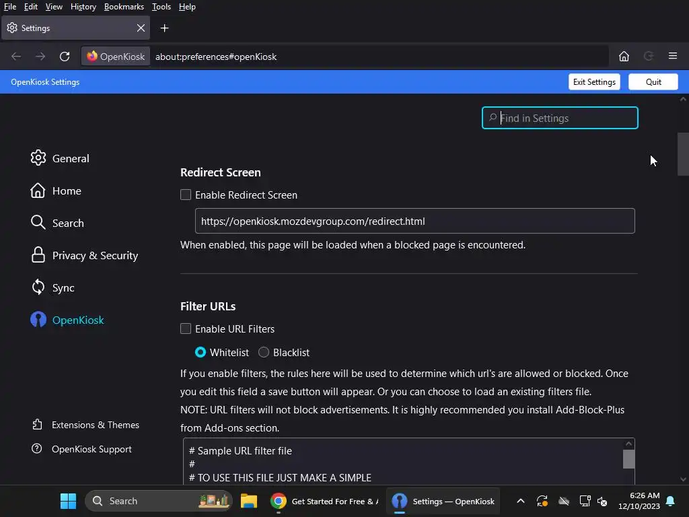Click the address bar URL text
This screenshot has height=517, width=689.
(x=216, y=57)
